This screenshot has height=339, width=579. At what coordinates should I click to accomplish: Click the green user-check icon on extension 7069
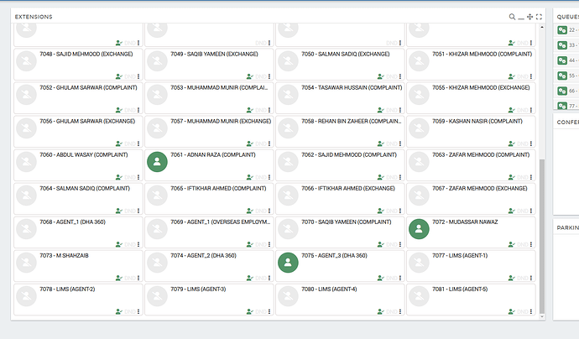point(249,244)
